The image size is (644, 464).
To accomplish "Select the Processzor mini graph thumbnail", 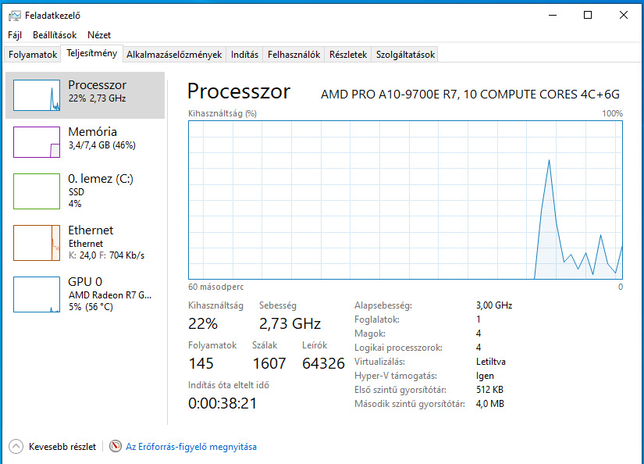I will 37,95.
